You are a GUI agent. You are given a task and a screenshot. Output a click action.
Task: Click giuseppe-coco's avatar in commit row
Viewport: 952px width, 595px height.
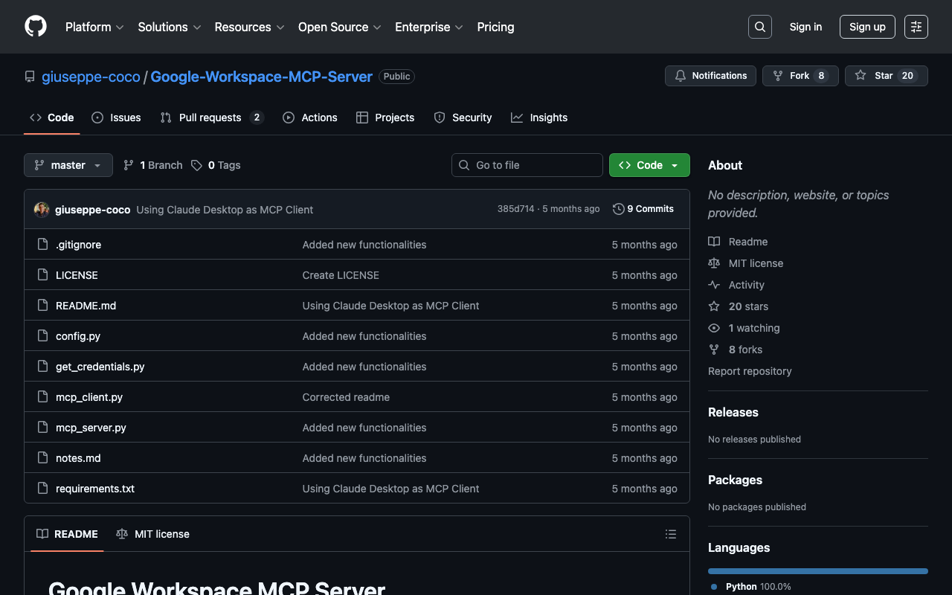pos(42,210)
